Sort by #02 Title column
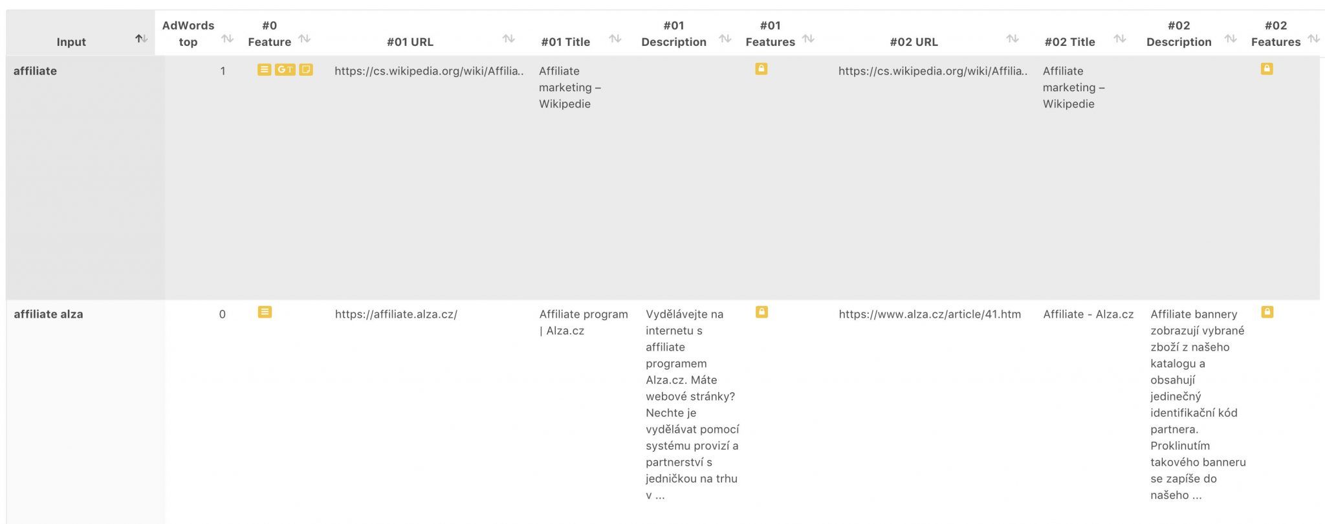The height and width of the screenshot is (524, 1325). (x=1120, y=39)
